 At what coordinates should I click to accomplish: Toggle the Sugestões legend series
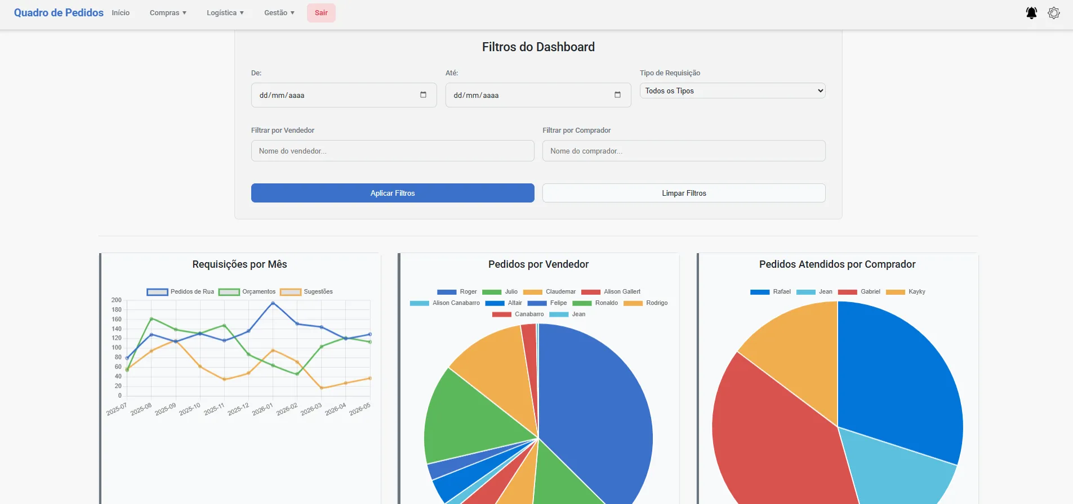coord(306,292)
